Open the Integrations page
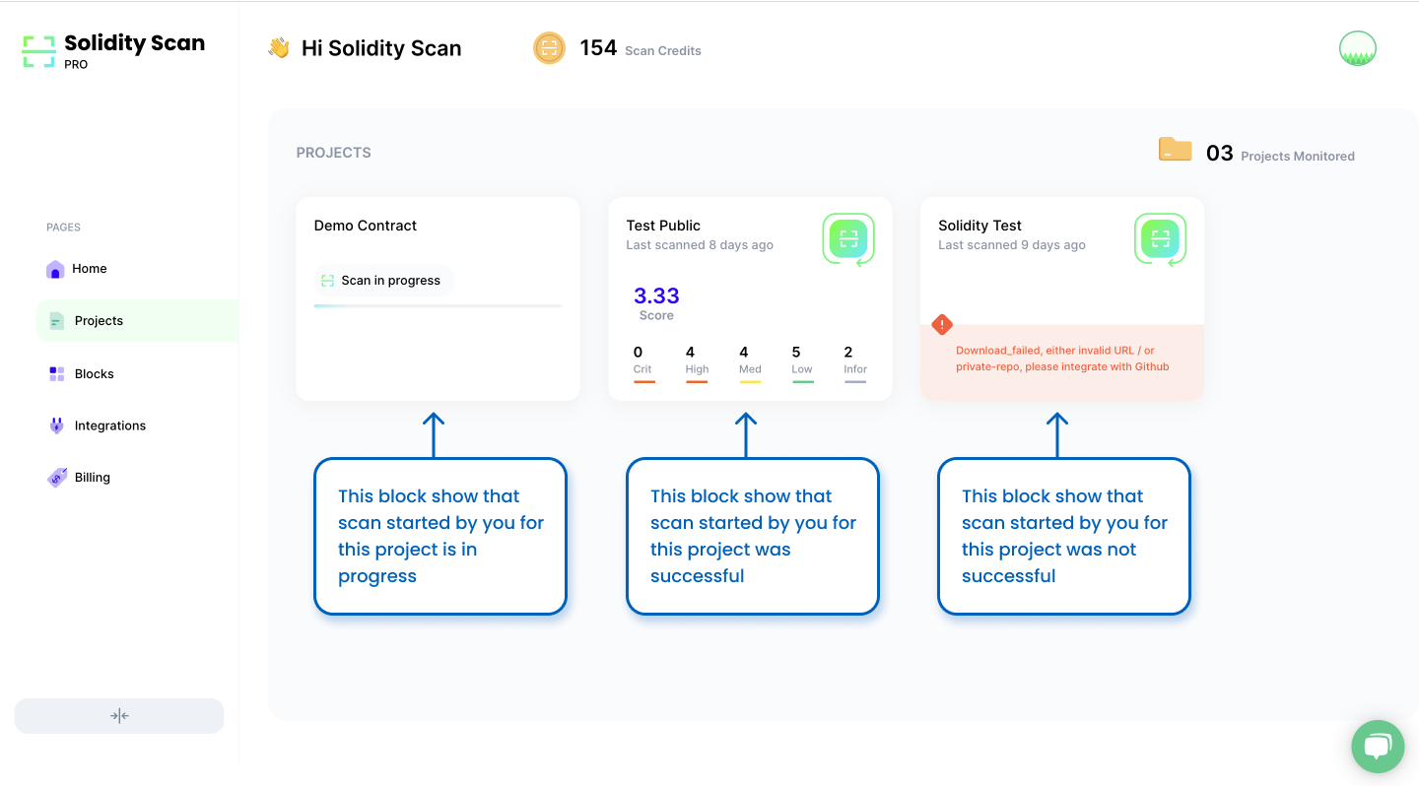Image resolution: width=1419 pixels, height=786 pixels. click(109, 426)
